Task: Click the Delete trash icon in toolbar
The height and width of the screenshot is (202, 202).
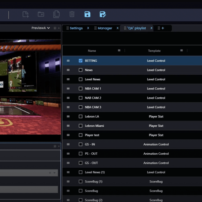Action: (72, 14)
